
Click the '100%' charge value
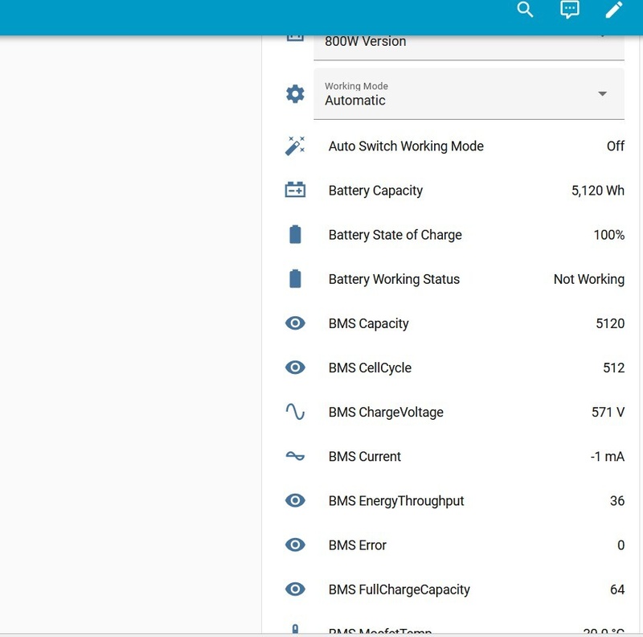(609, 235)
